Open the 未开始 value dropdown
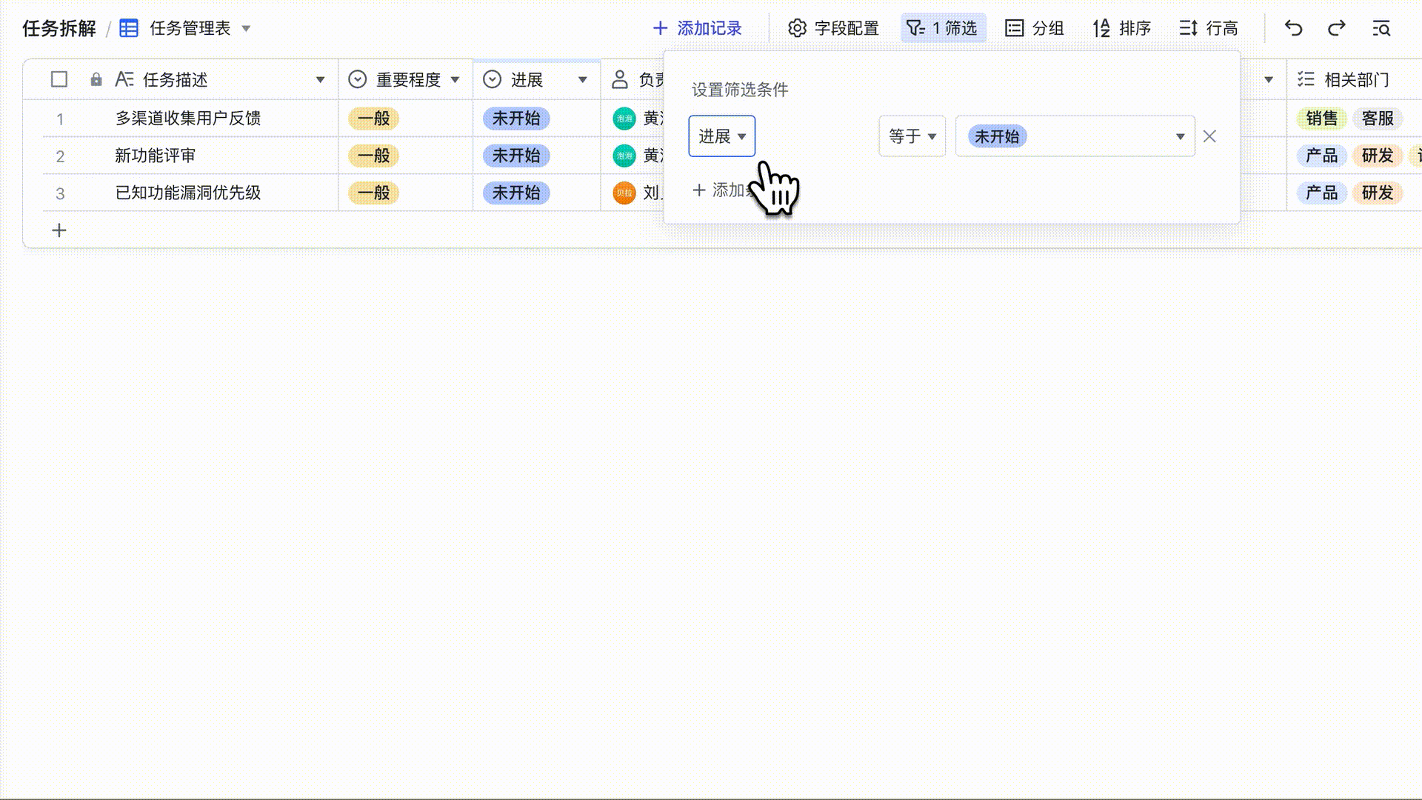This screenshot has width=1422, height=800. click(x=1075, y=136)
